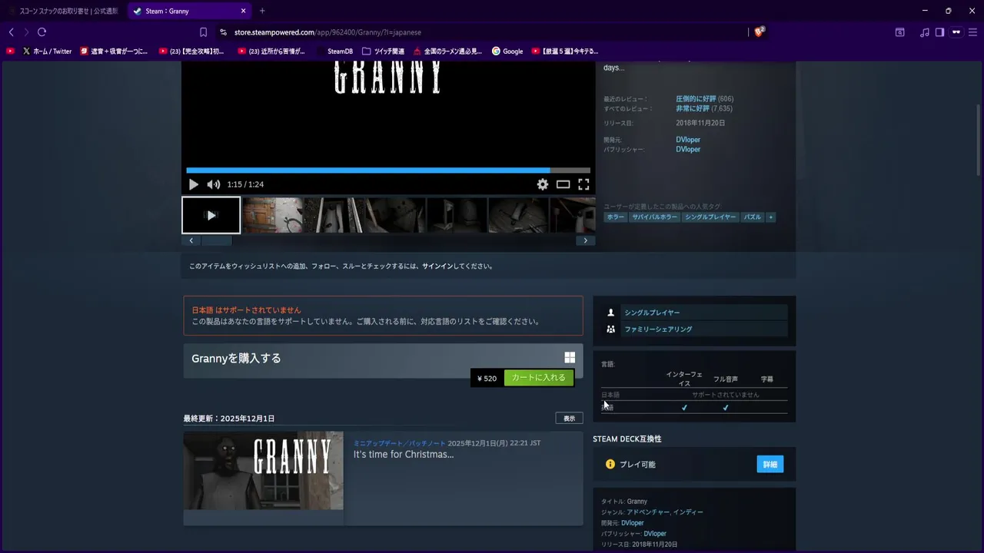Go forward with the browser forward arrow
Viewport: 984px width, 553px height.
point(26,32)
